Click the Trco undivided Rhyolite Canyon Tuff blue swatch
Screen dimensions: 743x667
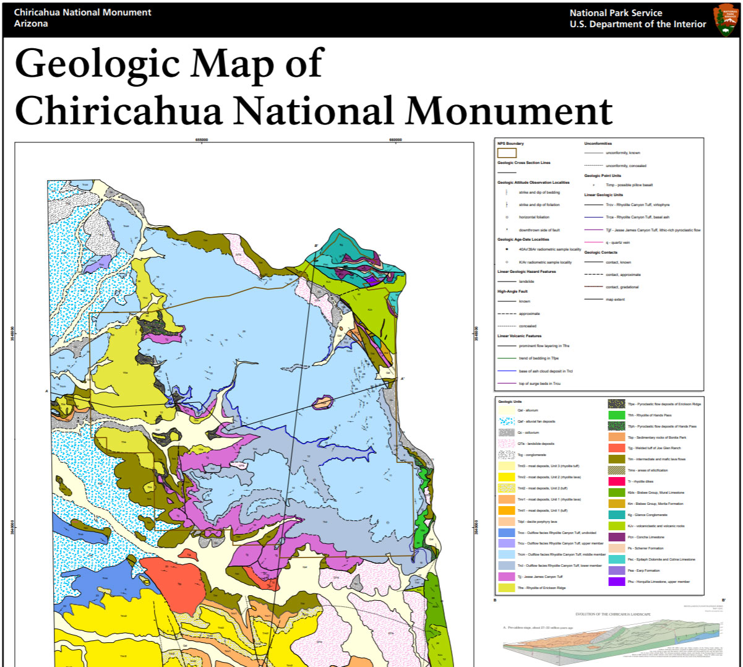click(507, 533)
